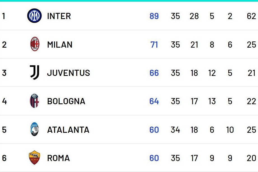258x172 pixels.
Task: Click Inter's 89 points value
Action: coord(154,16)
